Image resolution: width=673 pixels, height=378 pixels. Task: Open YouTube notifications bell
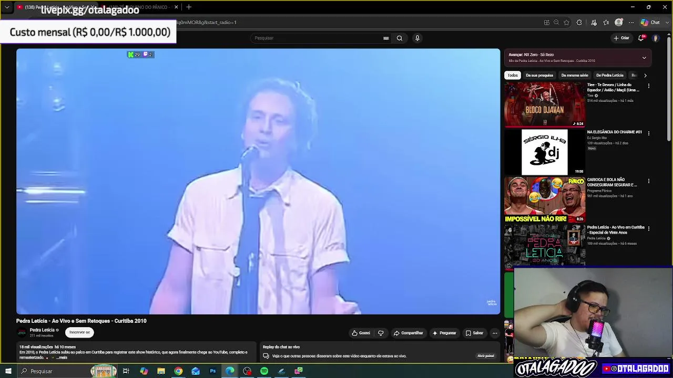(641, 38)
